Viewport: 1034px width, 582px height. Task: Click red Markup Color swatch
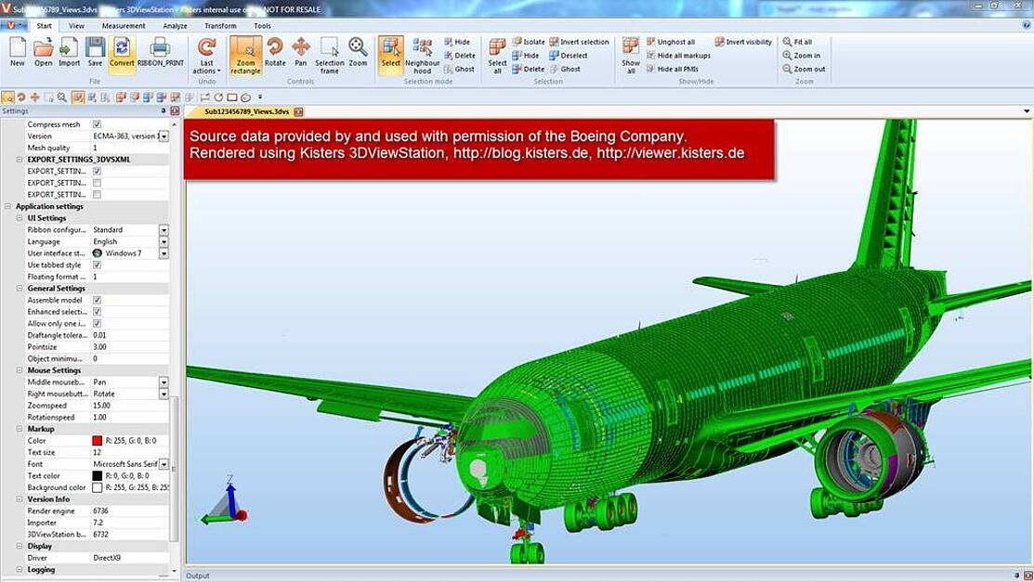coord(97,440)
